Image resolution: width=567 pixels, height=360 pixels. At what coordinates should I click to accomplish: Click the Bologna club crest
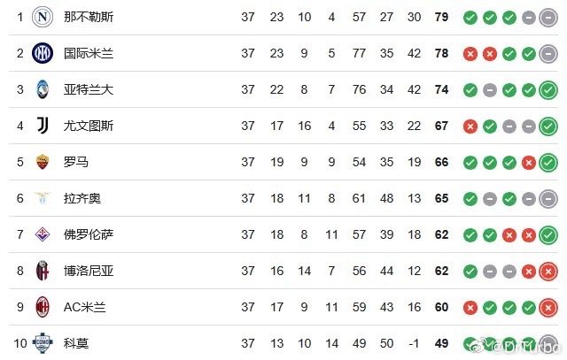[43, 271]
